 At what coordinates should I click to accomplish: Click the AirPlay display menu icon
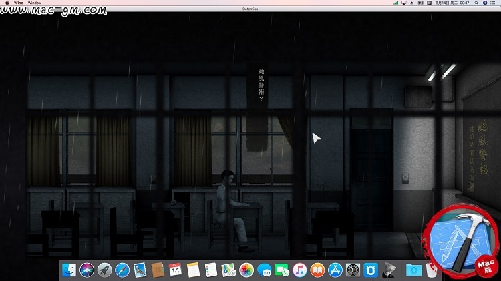tap(404, 3)
